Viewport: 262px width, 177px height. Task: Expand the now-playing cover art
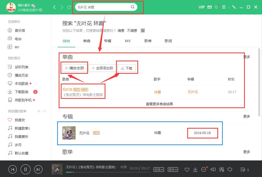click(57, 169)
